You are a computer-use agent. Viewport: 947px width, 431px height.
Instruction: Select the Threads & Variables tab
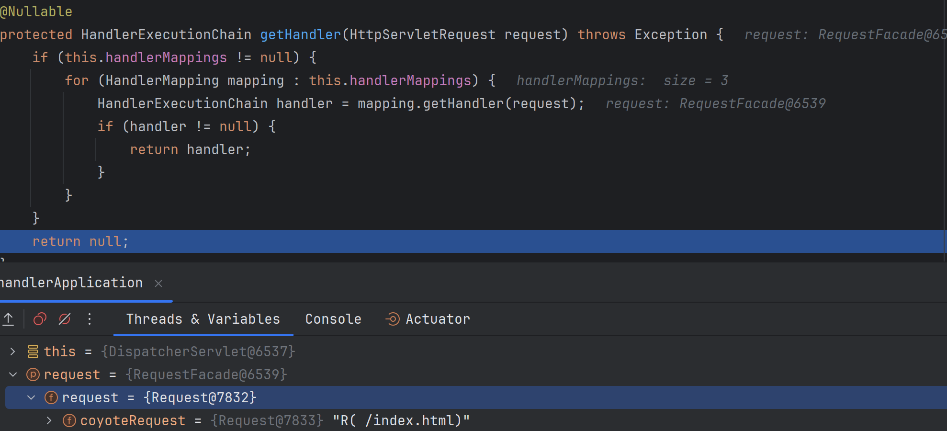[x=203, y=319]
